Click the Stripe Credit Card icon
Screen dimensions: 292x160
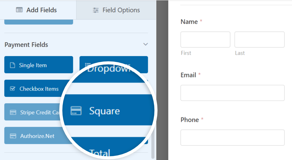pos(13,112)
